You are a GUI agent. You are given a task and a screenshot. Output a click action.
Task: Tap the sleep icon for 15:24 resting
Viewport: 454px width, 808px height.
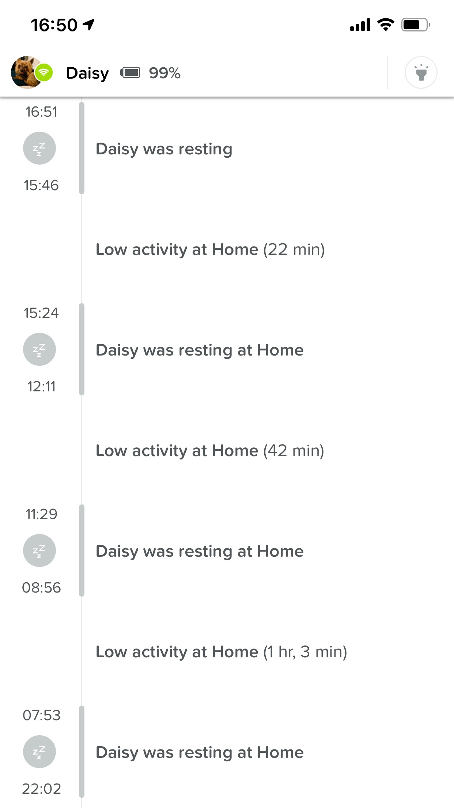coord(39,349)
